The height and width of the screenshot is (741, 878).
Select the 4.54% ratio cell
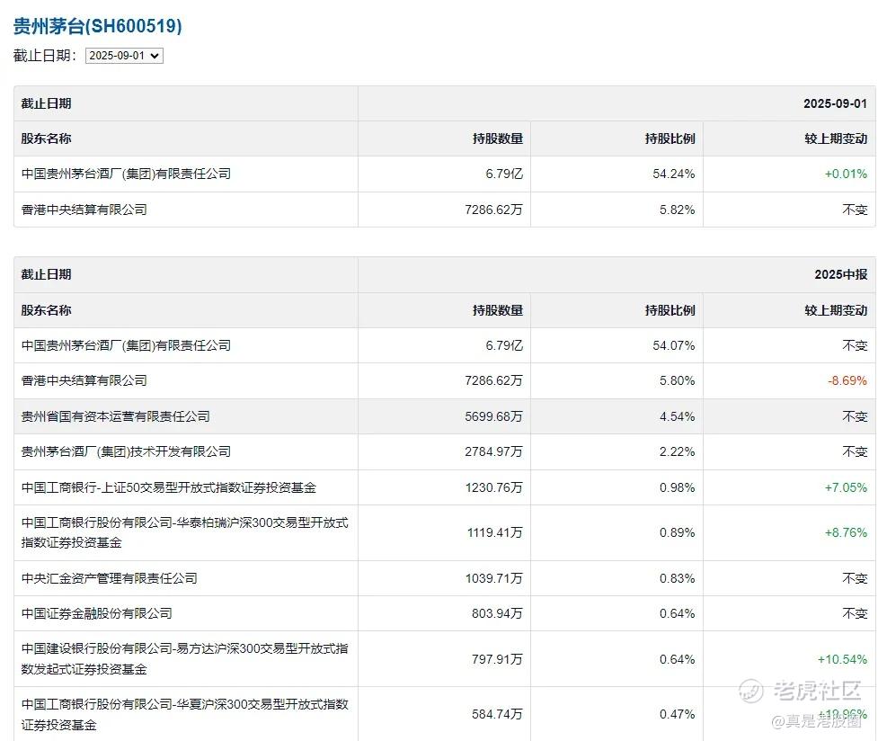tap(677, 416)
